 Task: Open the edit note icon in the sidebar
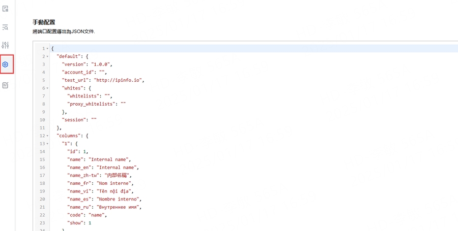pyautogui.click(x=6, y=85)
